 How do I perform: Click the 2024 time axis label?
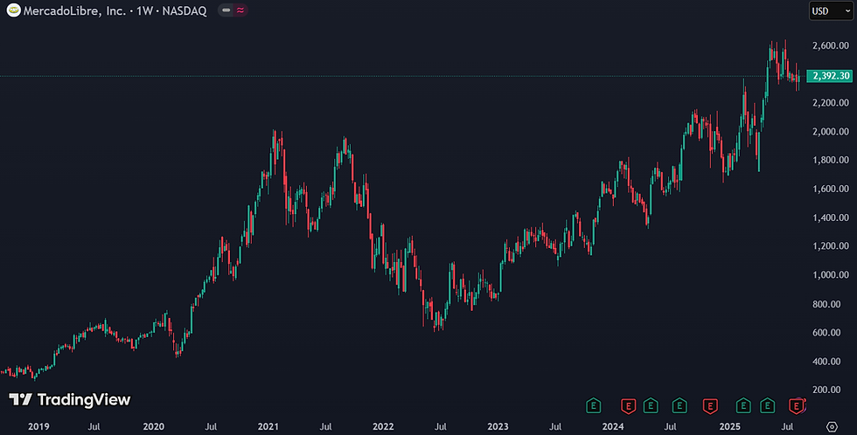click(x=613, y=426)
